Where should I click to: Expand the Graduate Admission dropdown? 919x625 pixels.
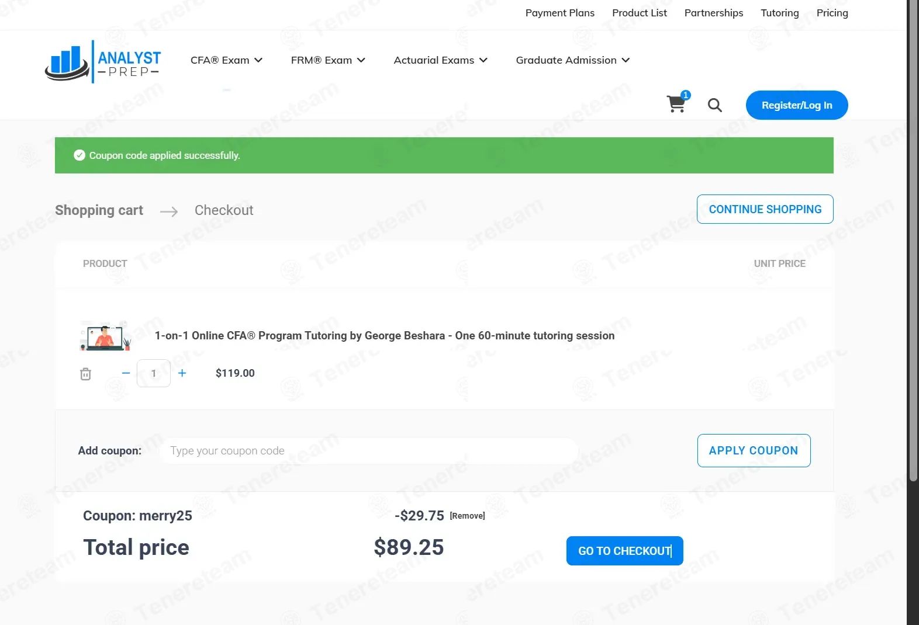[572, 60]
